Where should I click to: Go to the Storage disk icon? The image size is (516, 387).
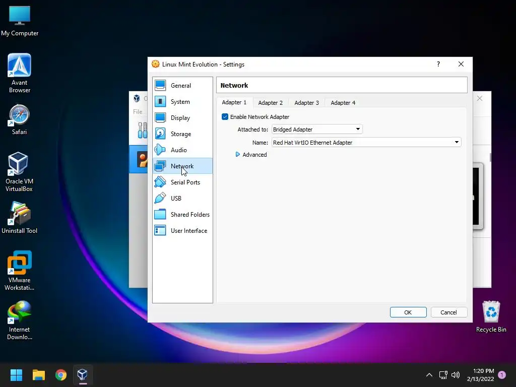pos(160,134)
